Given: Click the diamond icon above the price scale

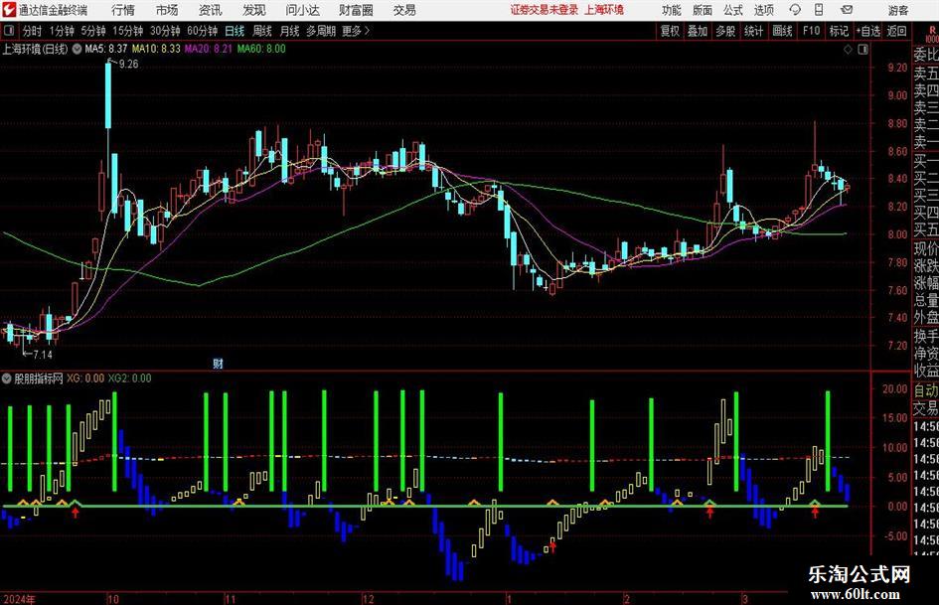Looking at the screenshot, I should pos(848,49).
